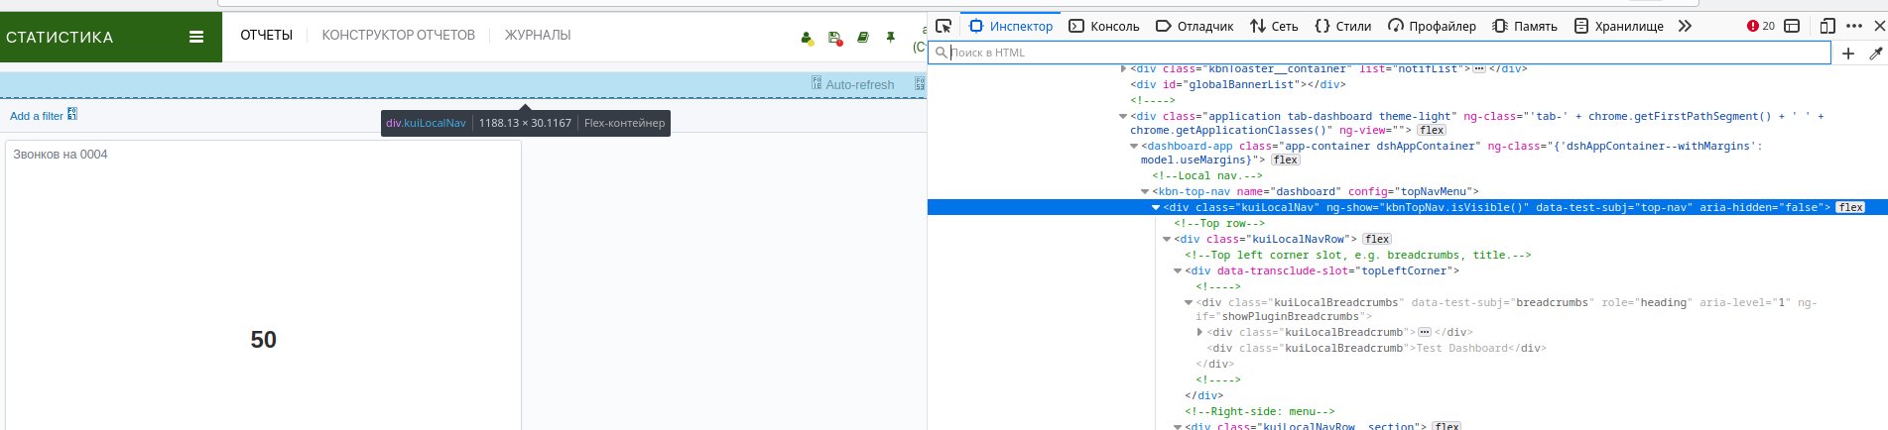Click the green user icon in header
The height and width of the screenshot is (430, 1888).
pyautogui.click(x=807, y=39)
